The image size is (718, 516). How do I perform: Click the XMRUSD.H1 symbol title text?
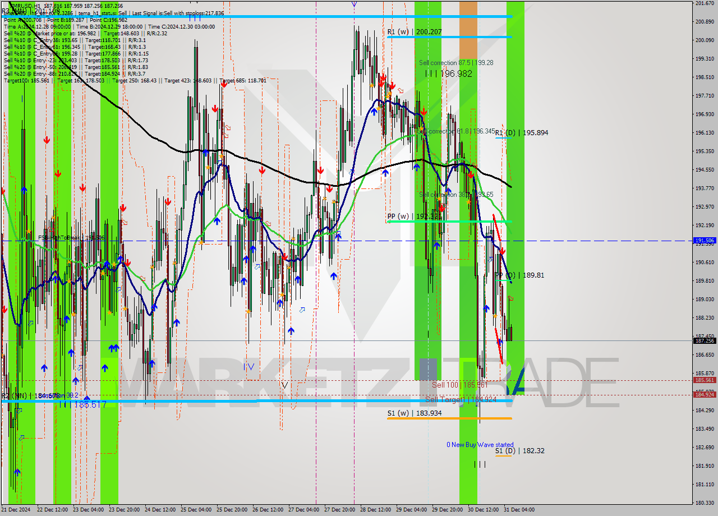click(25, 6)
